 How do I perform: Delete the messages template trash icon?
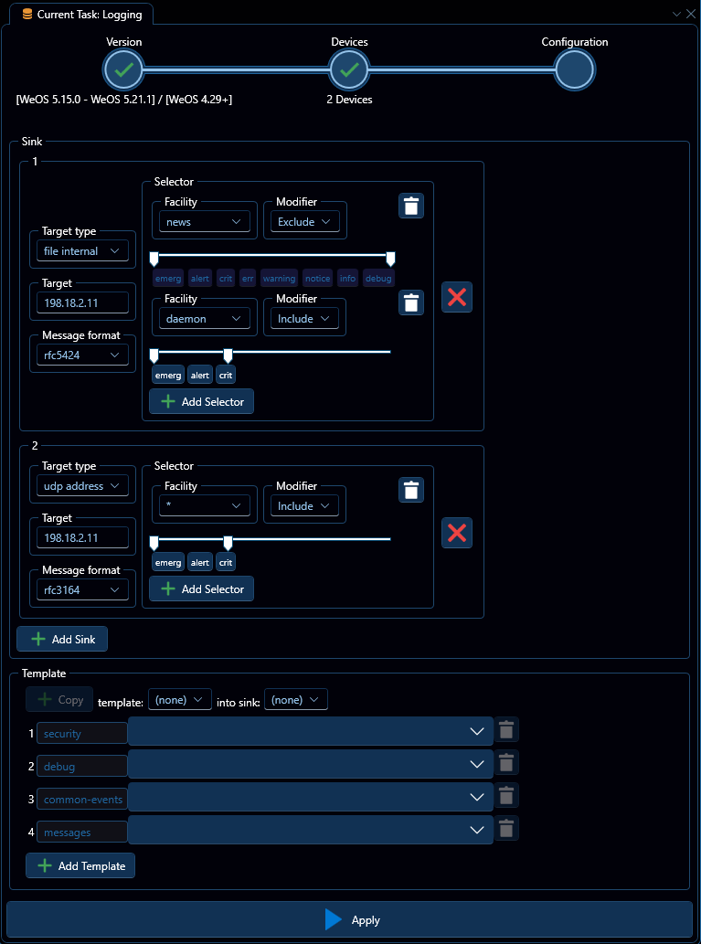pos(506,829)
